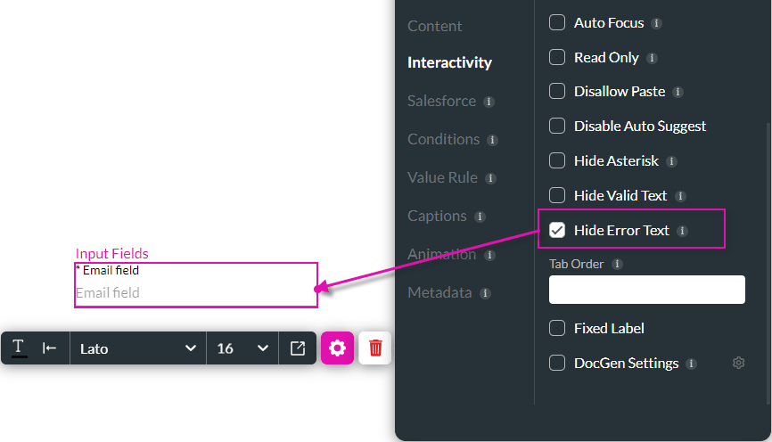Click the pink settings gear button

337,348
